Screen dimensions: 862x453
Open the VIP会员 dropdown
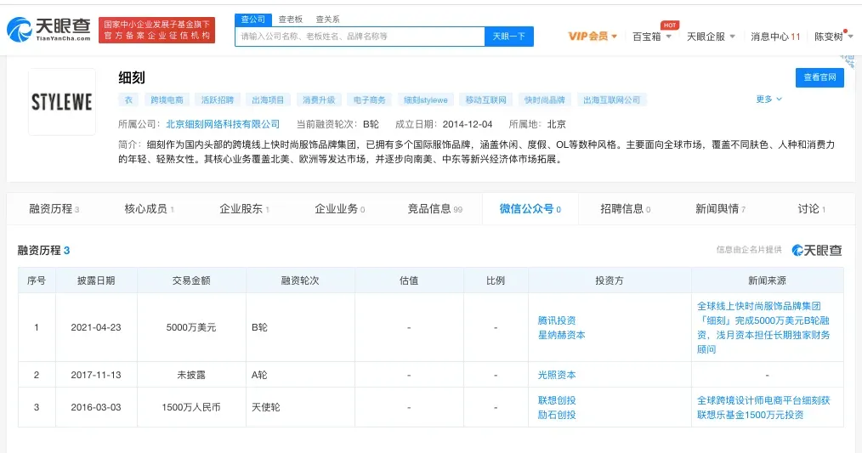click(x=593, y=37)
